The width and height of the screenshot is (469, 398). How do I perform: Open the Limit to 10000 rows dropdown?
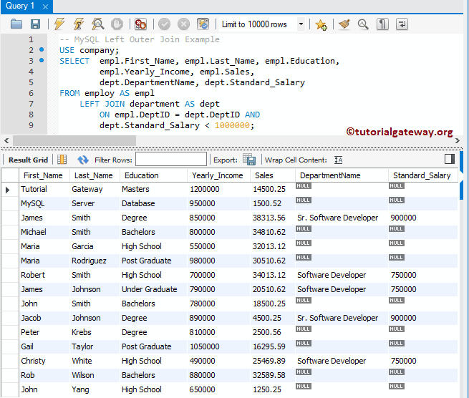[300, 24]
